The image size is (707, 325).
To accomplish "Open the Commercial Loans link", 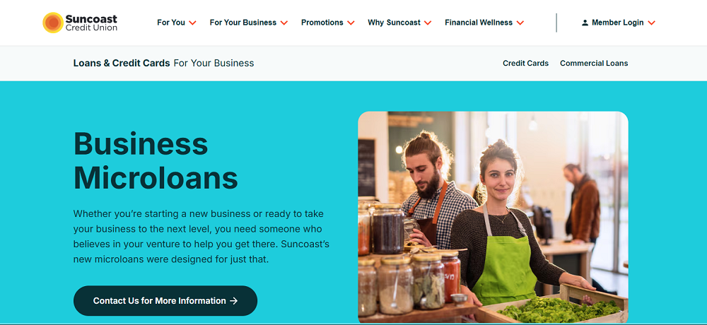I will point(594,63).
